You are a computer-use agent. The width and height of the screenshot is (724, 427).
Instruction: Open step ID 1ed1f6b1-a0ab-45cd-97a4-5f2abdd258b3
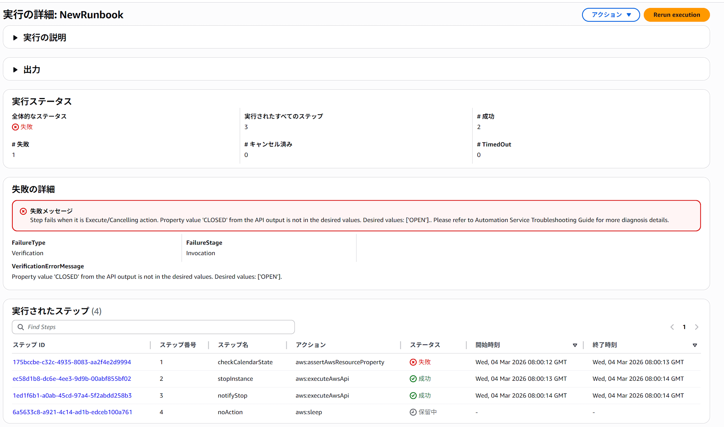coord(72,396)
